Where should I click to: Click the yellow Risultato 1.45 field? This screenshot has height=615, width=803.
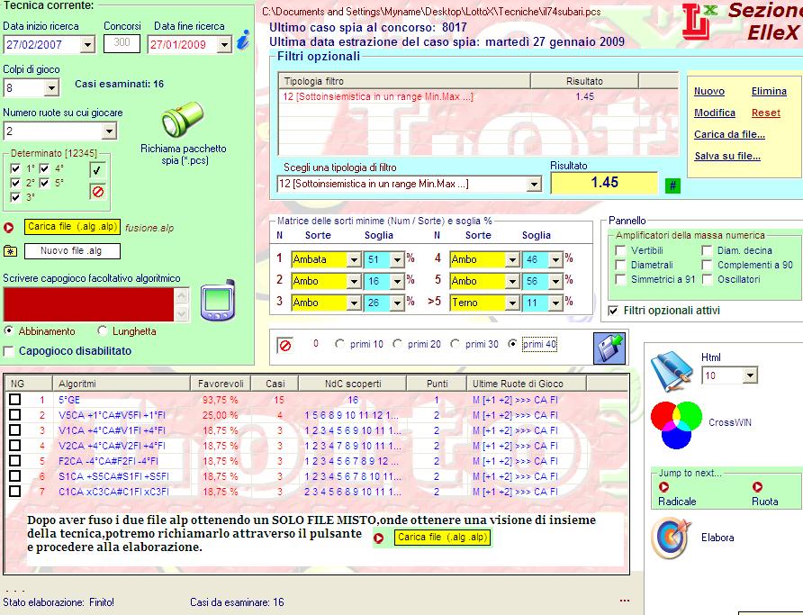tap(604, 183)
